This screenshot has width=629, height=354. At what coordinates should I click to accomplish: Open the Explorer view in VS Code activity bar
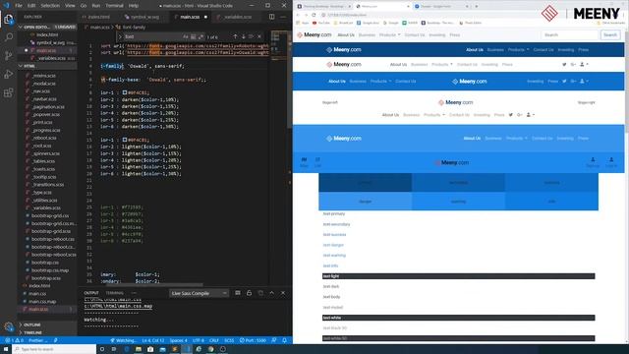(x=9, y=19)
